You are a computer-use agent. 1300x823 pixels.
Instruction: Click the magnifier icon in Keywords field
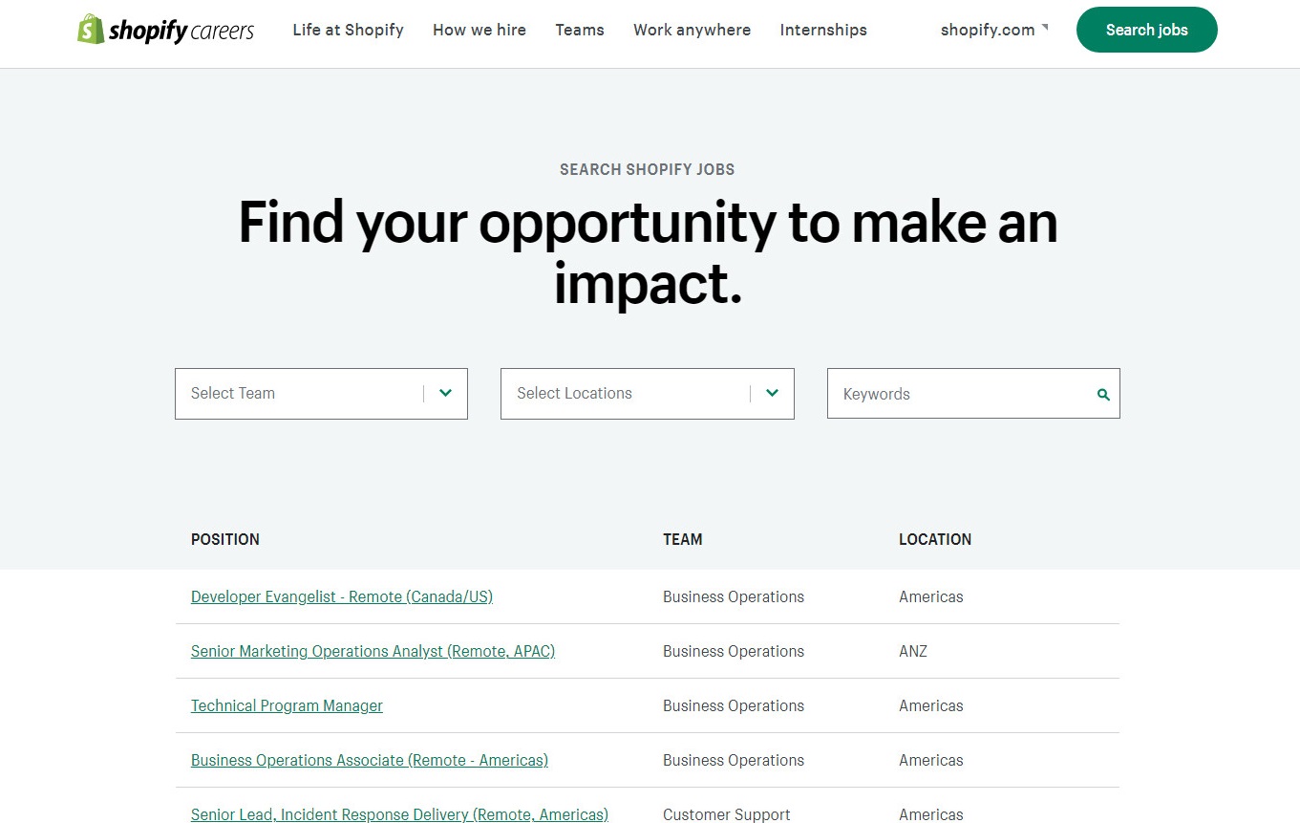click(x=1103, y=394)
